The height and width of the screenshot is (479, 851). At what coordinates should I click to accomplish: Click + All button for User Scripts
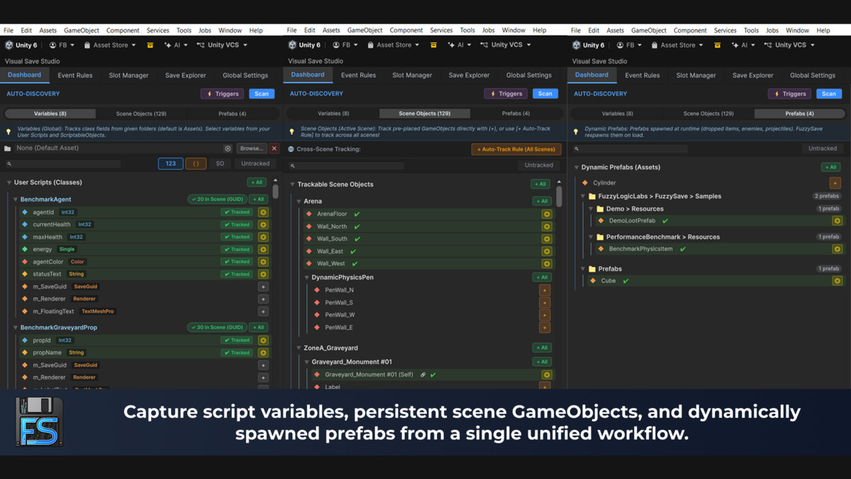click(257, 182)
